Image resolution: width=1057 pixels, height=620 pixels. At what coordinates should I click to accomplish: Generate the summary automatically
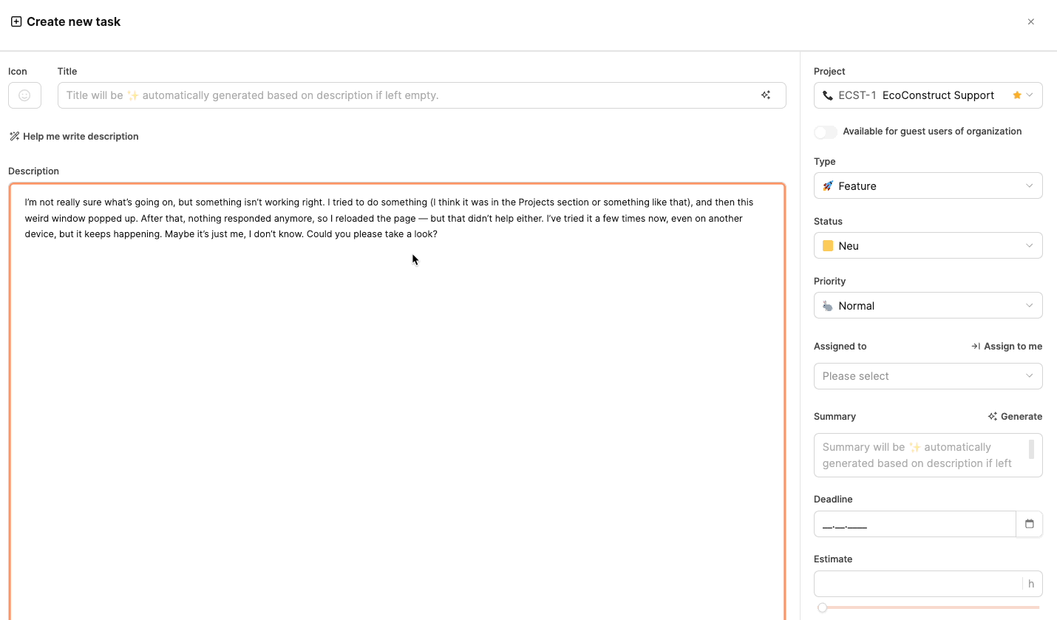click(x=1015, y=416)
